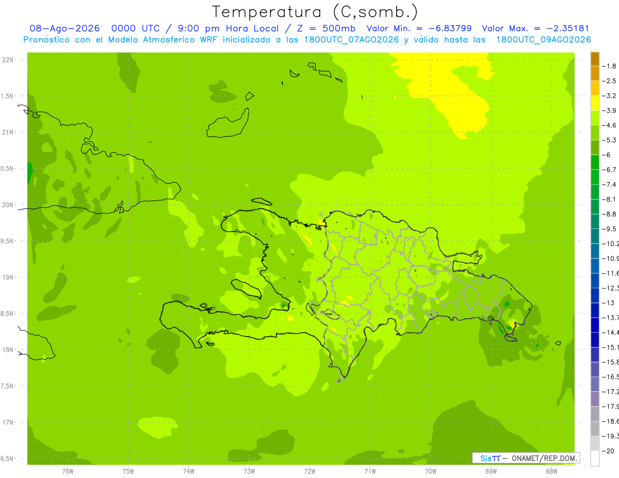The image size is (619, 478).
Task: Click the '21N' latitude label
Action: pos(8,132)
